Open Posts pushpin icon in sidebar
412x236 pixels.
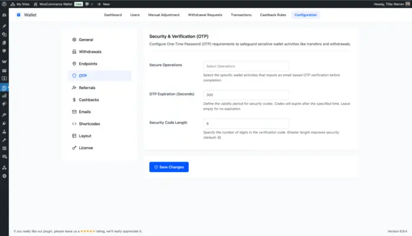4,26
